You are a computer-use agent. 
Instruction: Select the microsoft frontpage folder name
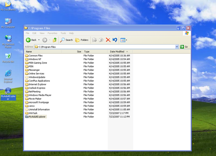point(39,102)
